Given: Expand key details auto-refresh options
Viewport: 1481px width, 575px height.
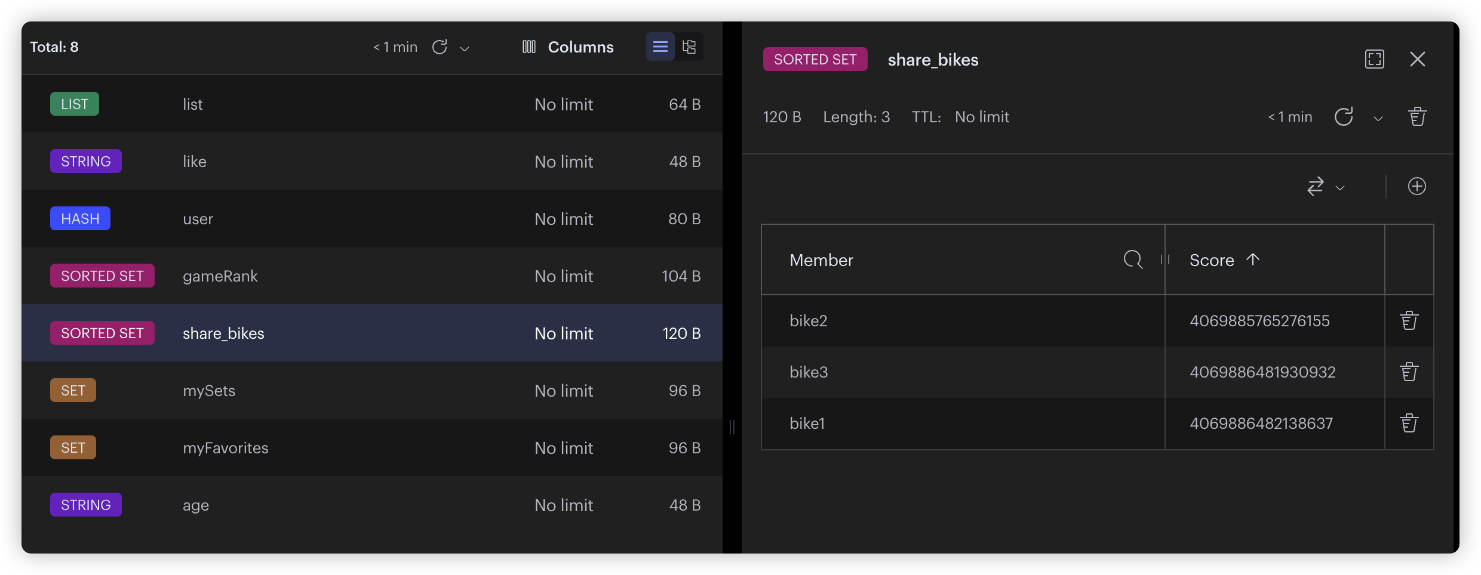Looking at the screenshot, I should pyautogui.click(x=1378, y=118).
